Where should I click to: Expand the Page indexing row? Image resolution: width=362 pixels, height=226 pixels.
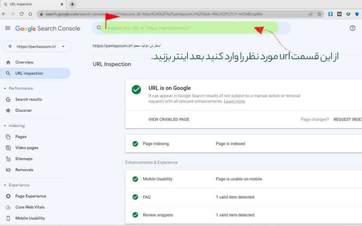tap(243, 144)
